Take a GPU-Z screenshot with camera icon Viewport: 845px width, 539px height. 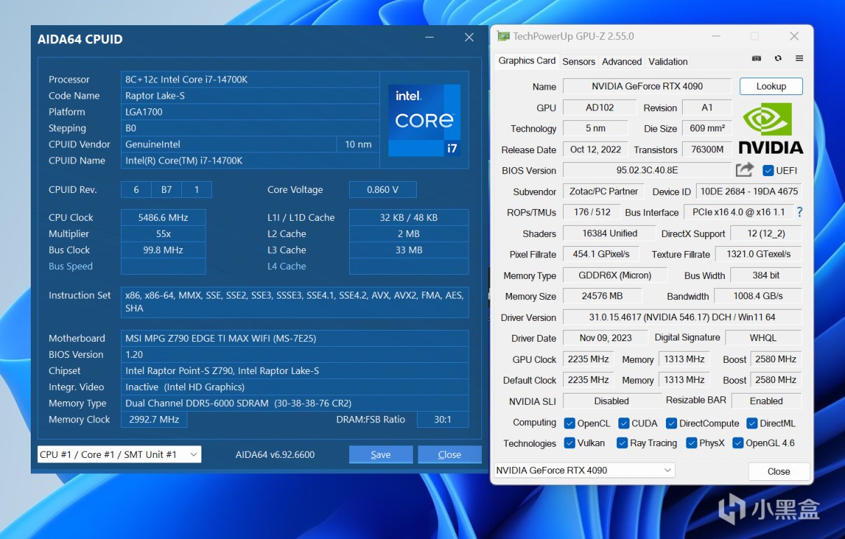click(x=756, y=59)
